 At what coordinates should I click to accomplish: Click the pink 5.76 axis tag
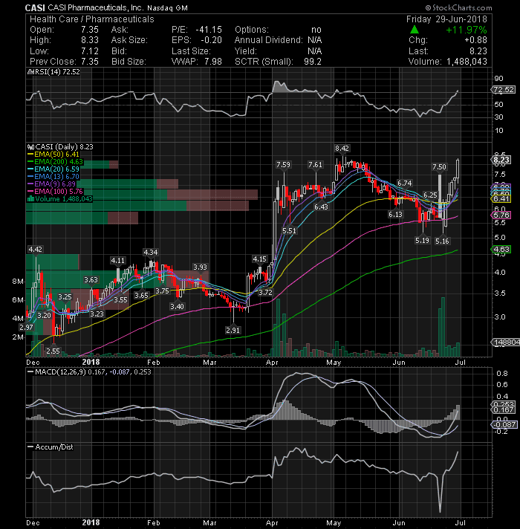point(501,215)
